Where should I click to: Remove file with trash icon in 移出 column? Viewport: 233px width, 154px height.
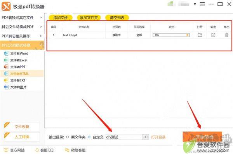pos(227,35)
